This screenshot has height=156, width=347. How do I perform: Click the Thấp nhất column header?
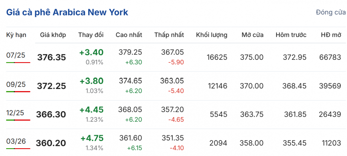point(169,35)
